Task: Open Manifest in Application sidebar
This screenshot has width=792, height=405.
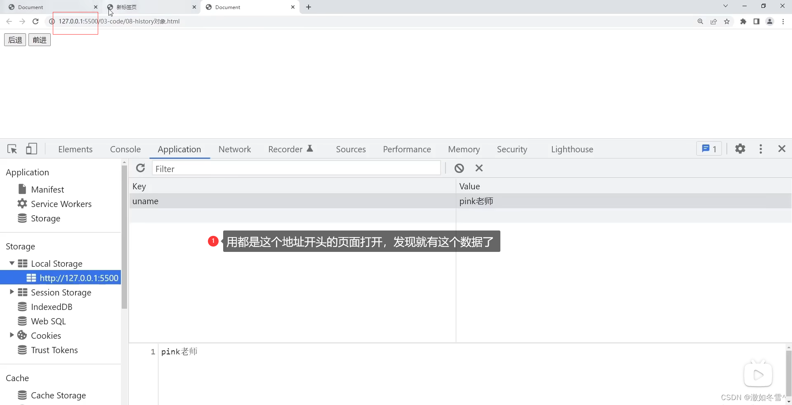Action: point(47,189)
